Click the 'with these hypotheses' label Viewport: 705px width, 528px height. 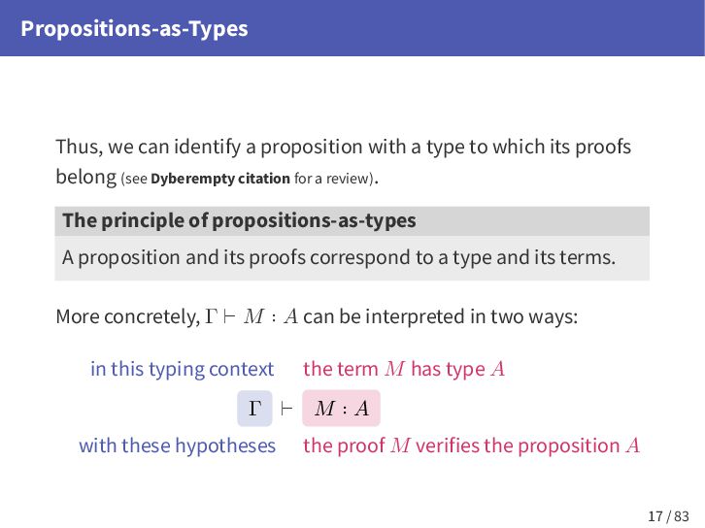pos(177,445)
